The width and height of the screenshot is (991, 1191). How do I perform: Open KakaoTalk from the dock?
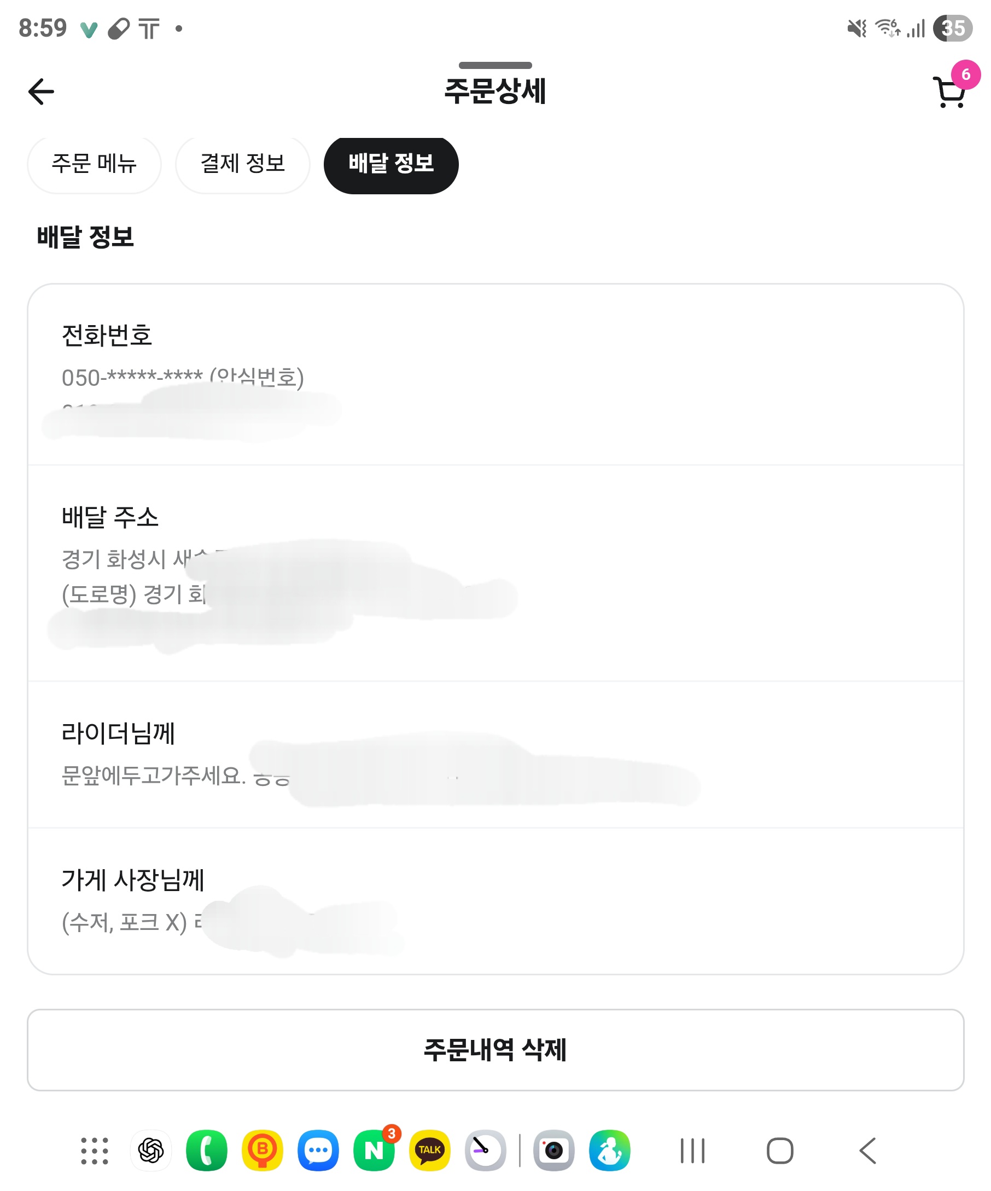pos(429,1150)
